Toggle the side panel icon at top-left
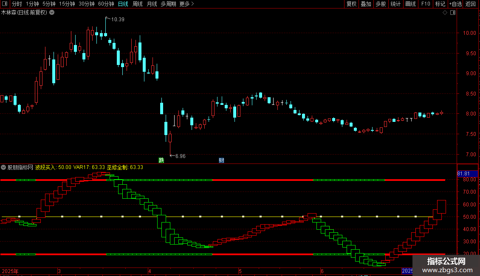This screenshot has height=276, width=480. [5, 4]
